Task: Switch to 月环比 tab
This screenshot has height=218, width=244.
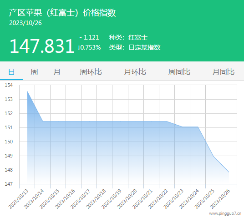Action: (x=135, y=72)
